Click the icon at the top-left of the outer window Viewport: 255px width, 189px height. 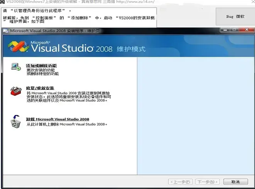(2, 2)
